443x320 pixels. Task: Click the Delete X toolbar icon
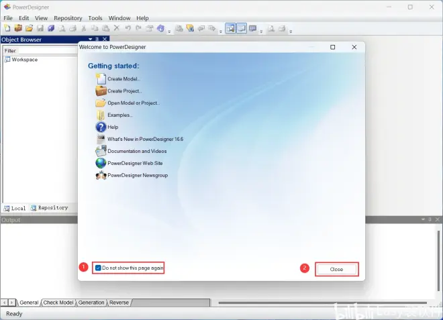[117, 28]
